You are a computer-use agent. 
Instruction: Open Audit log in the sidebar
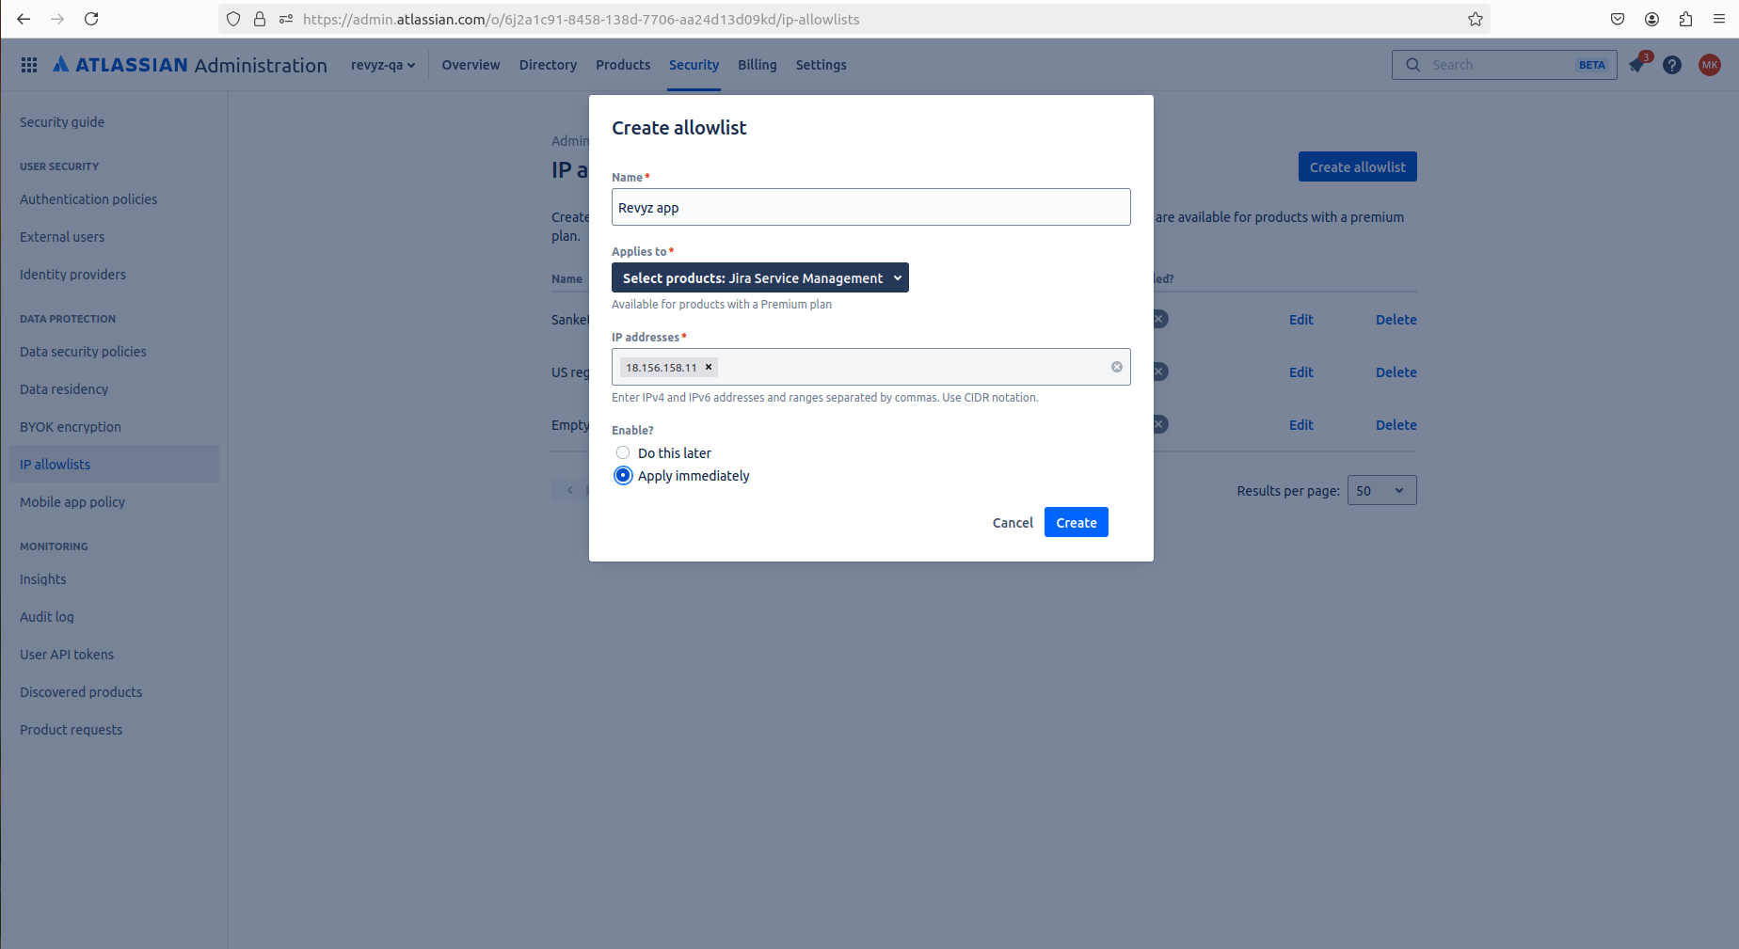coord(47,617)
